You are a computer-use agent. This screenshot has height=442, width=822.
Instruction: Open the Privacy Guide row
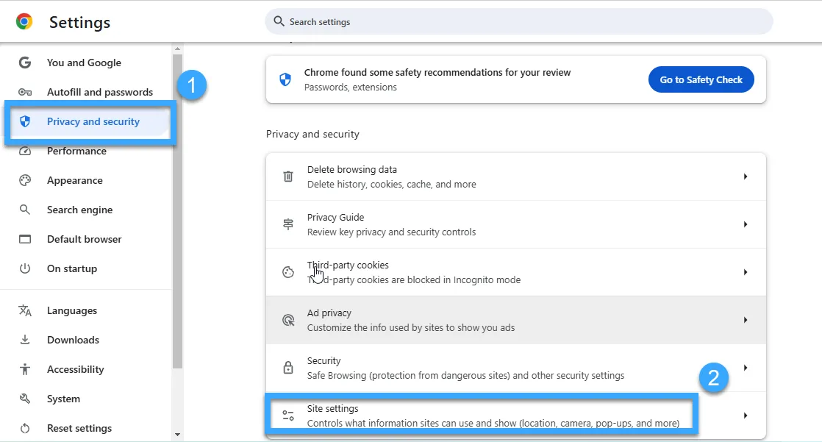coord(516,224)
